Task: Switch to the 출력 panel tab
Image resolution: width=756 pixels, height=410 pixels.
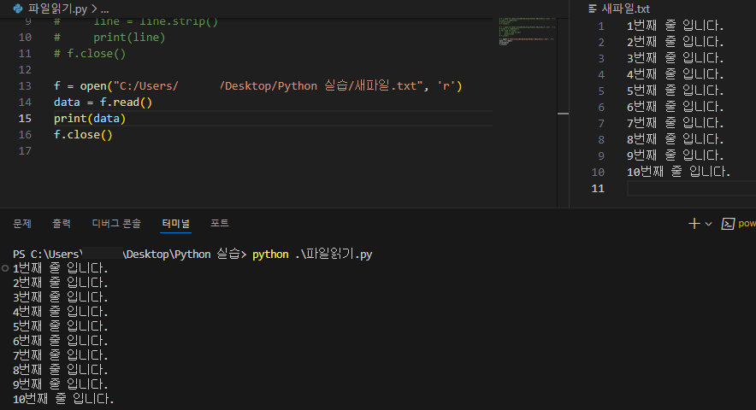Action: click(62, 223)
